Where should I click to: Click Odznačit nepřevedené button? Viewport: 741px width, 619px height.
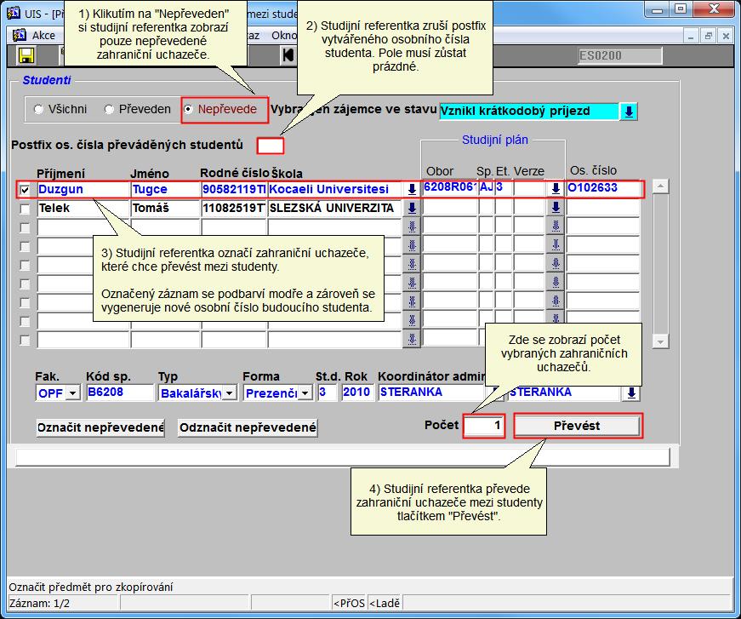pos(248,427)
